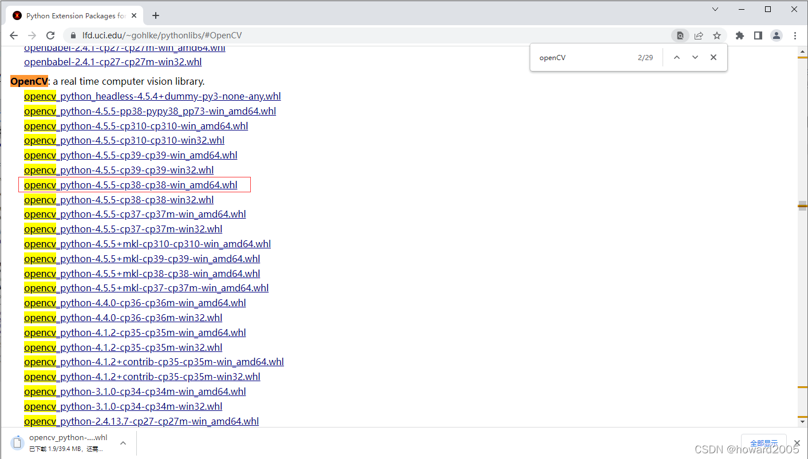This screenshot has width=808, height=459.
Task: Download opencv_python-4.5.5-cp38-cp38-win32.whl
Action: pos(119,200)
